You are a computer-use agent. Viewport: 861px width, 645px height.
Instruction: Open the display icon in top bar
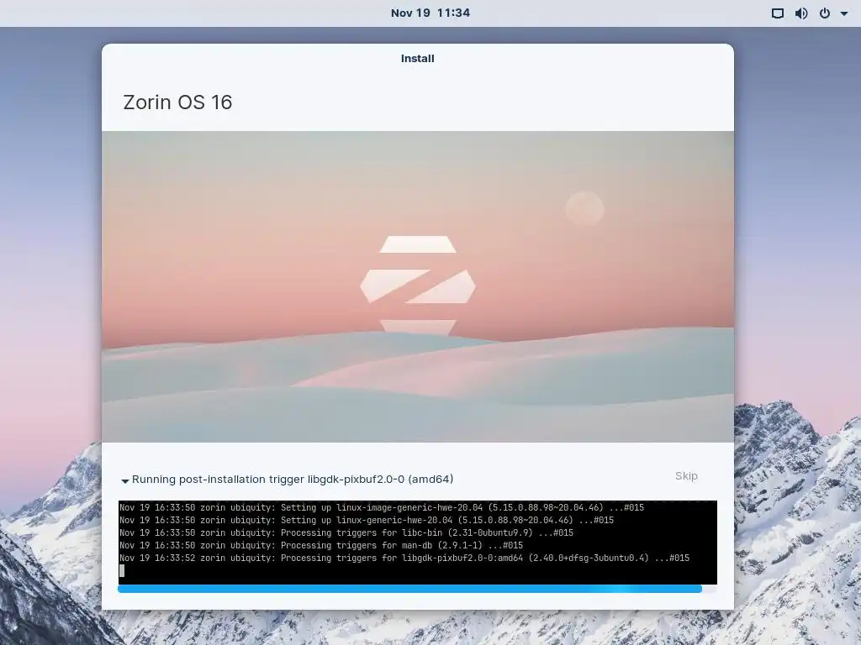point(777,13)
